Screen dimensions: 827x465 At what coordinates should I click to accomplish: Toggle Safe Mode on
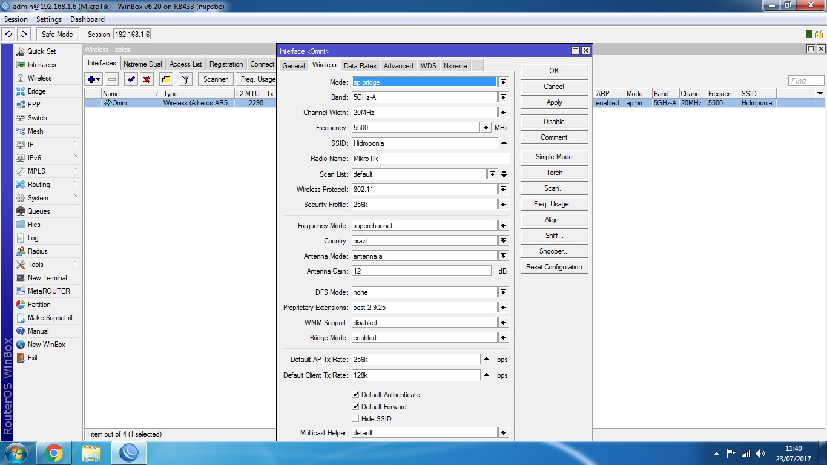click(57, 35)
